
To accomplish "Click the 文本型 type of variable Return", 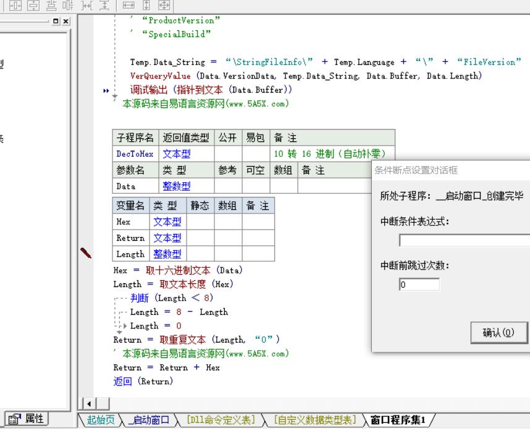I will pos(167,238).
